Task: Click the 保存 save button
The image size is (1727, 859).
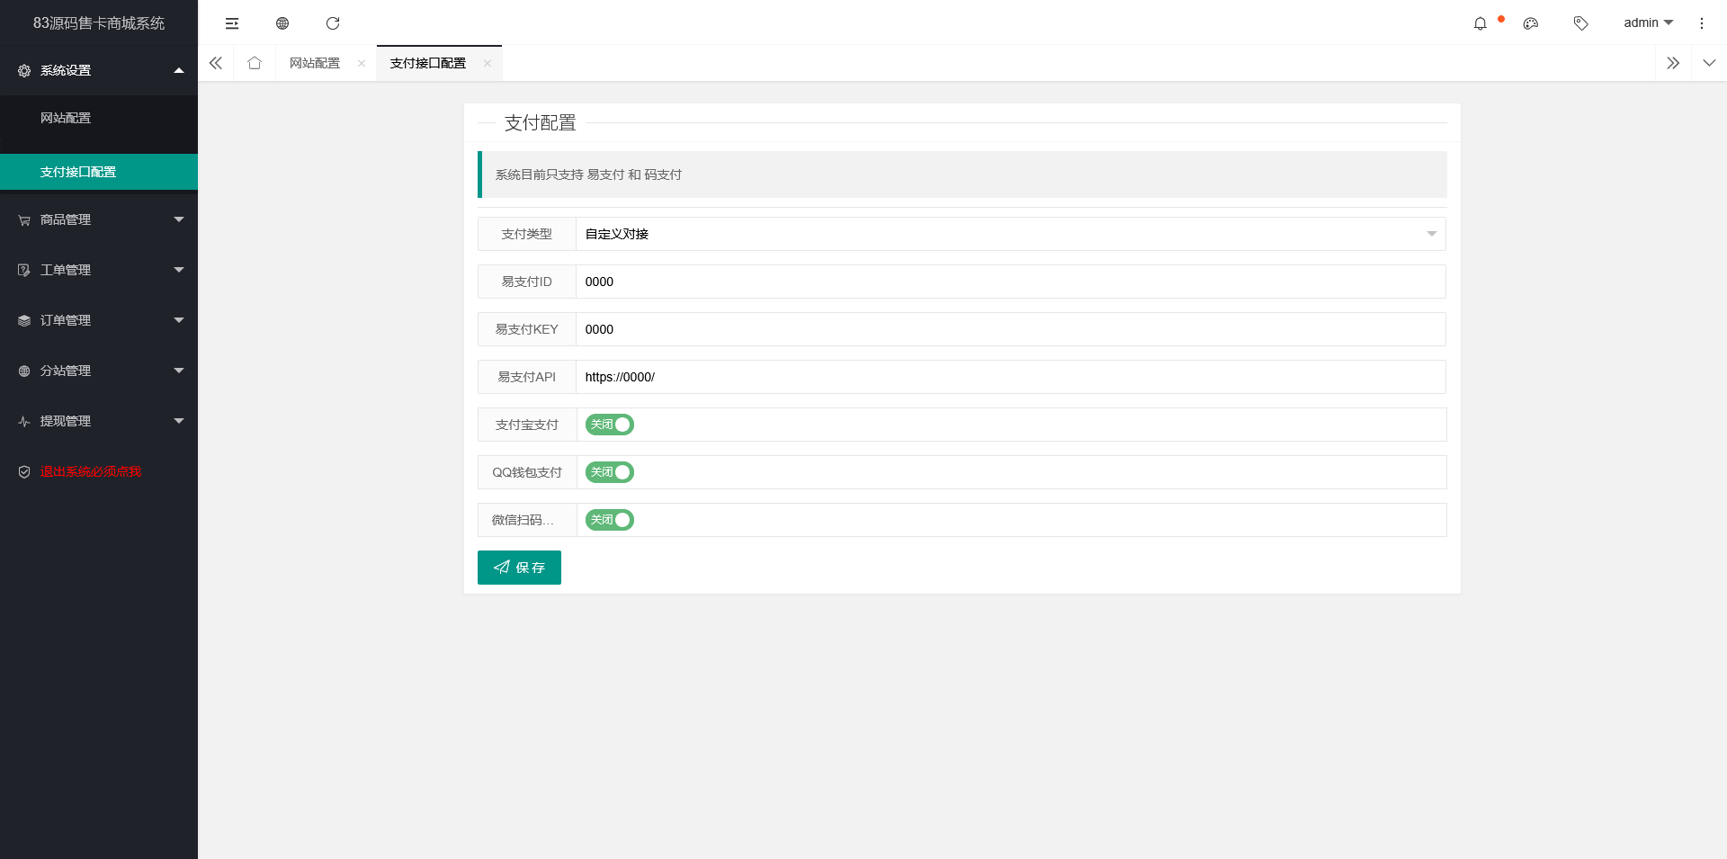Action: [x=519, y=568]
